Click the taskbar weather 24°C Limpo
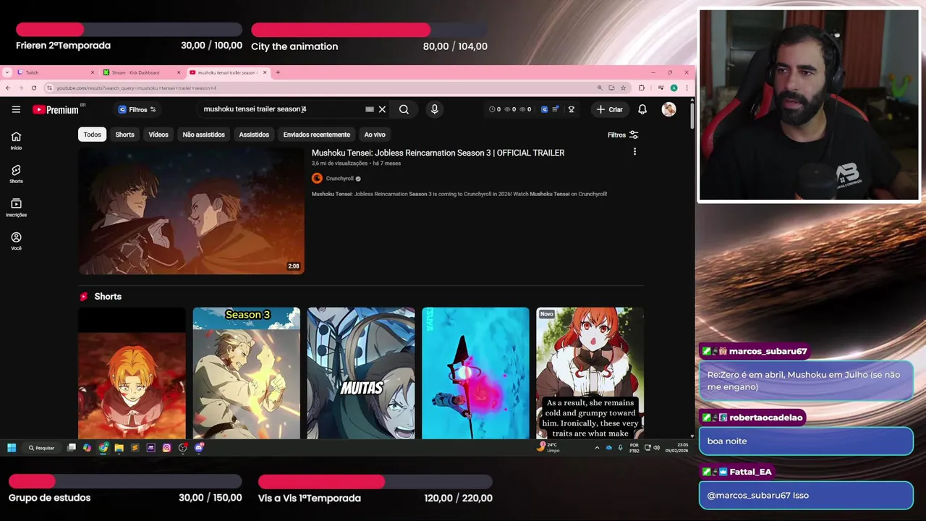 click(548, 448)
